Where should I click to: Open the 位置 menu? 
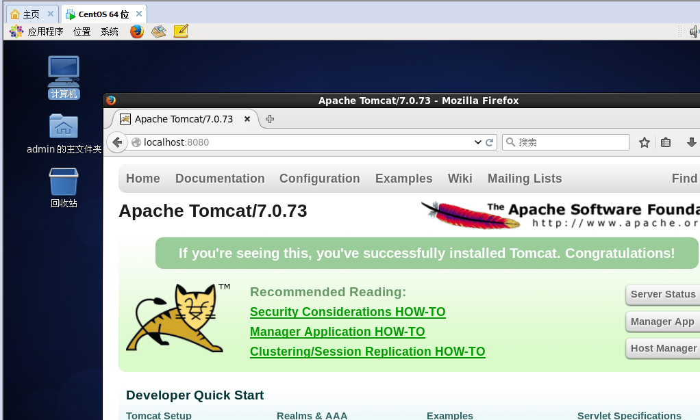(82, 31)
